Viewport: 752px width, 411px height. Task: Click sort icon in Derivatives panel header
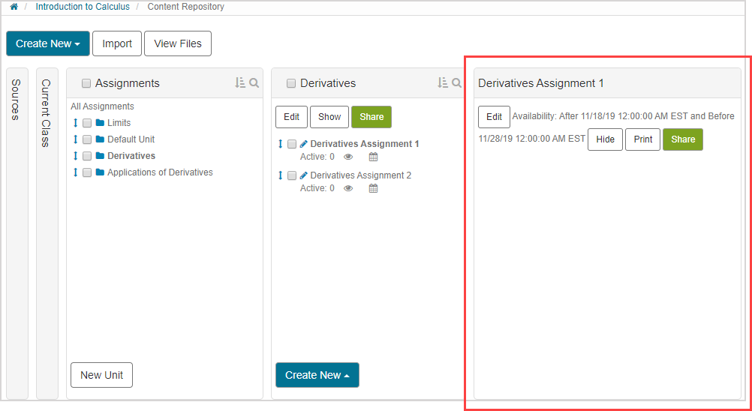click(x=443, y=83)
